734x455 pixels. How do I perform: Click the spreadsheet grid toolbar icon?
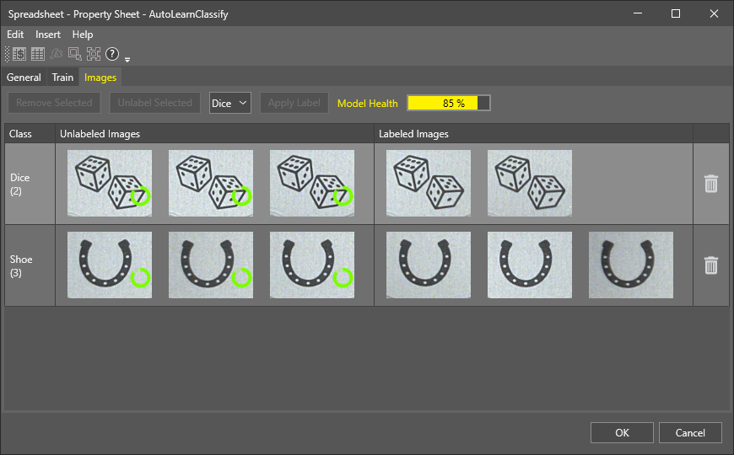tap(38, 55)
